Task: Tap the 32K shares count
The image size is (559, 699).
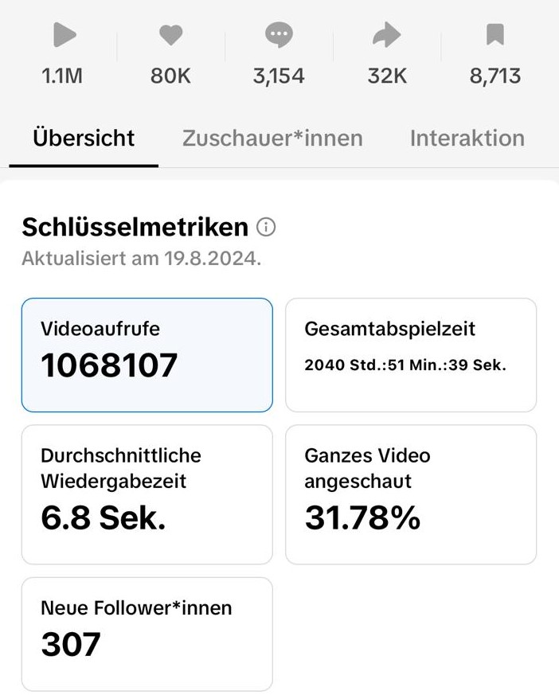Action: click(x=387, y=76)
